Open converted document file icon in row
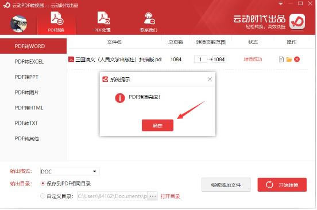 point(281,60)
